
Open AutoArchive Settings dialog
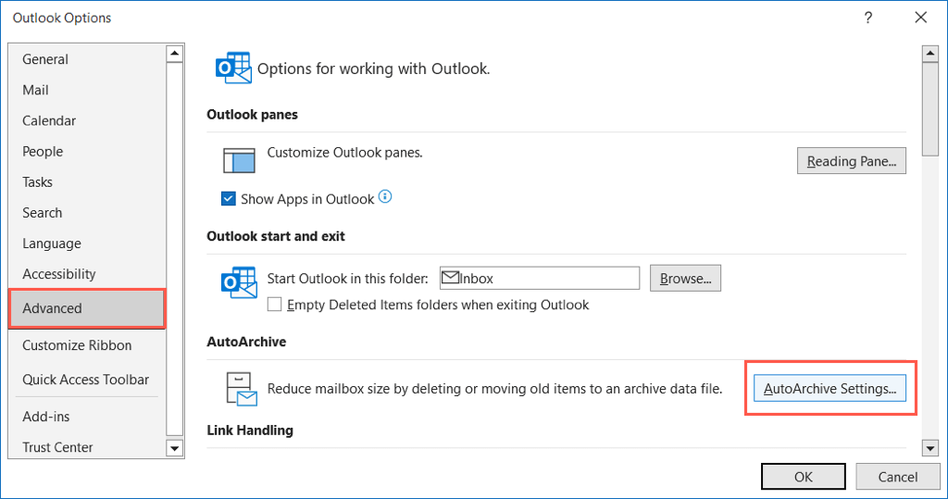point(830,389)
